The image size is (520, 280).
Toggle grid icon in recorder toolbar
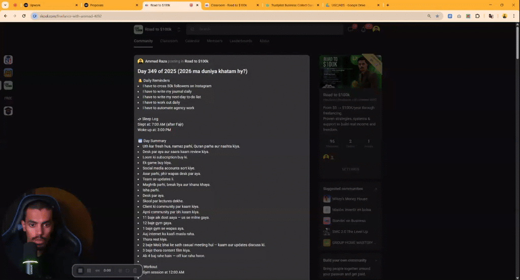click(x=120, y=270)
